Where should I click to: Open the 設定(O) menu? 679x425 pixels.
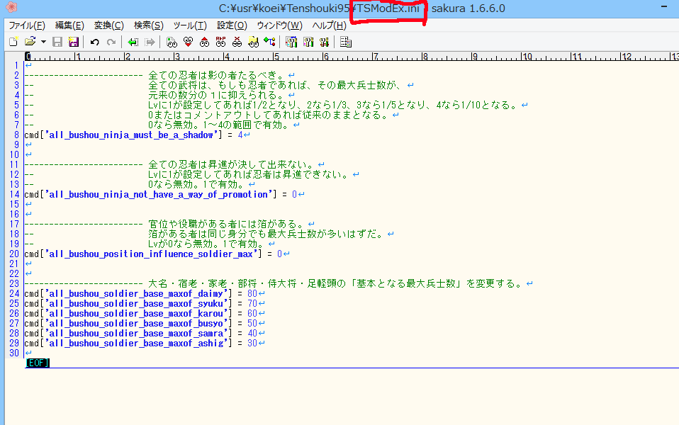232,25
